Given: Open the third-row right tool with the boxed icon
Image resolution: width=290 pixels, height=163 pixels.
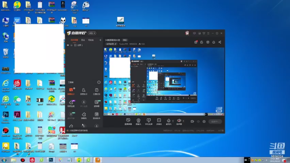Looking at the screenshot, I should point(96,116).
